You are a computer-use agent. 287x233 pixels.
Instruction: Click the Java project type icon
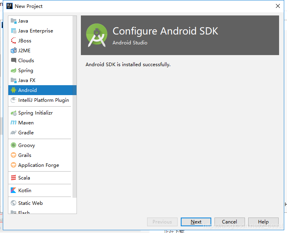13,21
